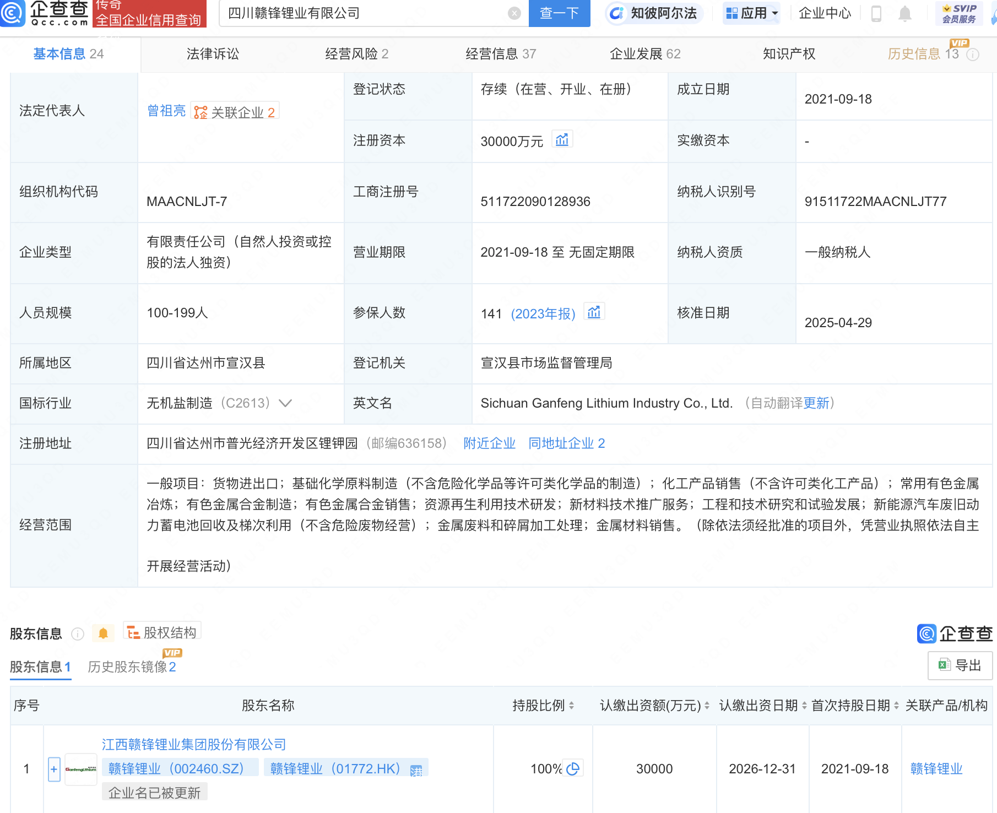Open the insured headcount trend chart icon
Screen dimensions: 997x813
pos(594,312)
